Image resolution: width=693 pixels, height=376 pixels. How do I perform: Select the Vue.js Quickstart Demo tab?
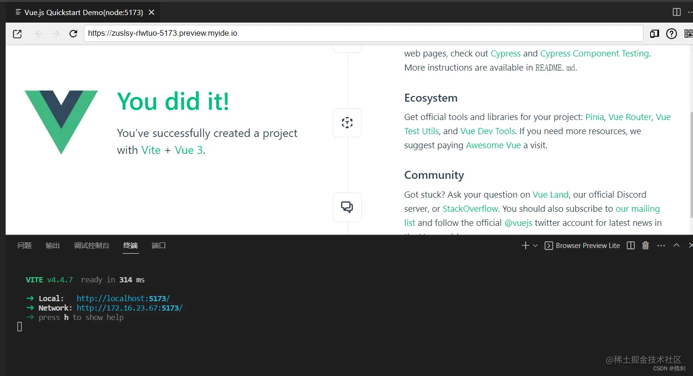83,13
